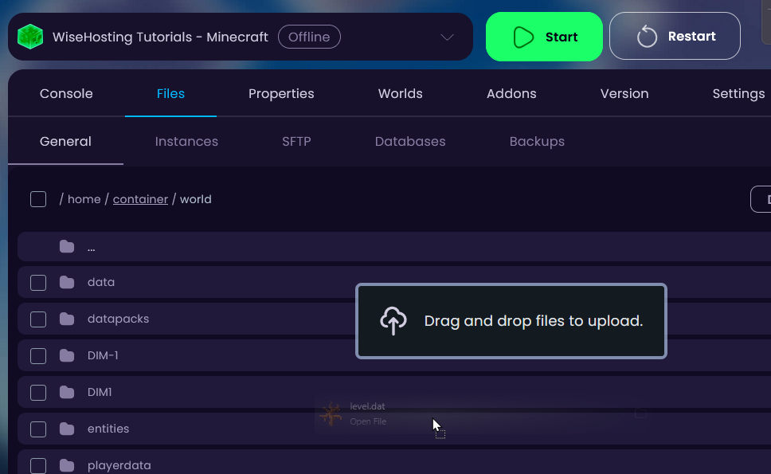The image size is (771, 474).
Task: View the Backups sub-tab
Action: coord(537,141)
